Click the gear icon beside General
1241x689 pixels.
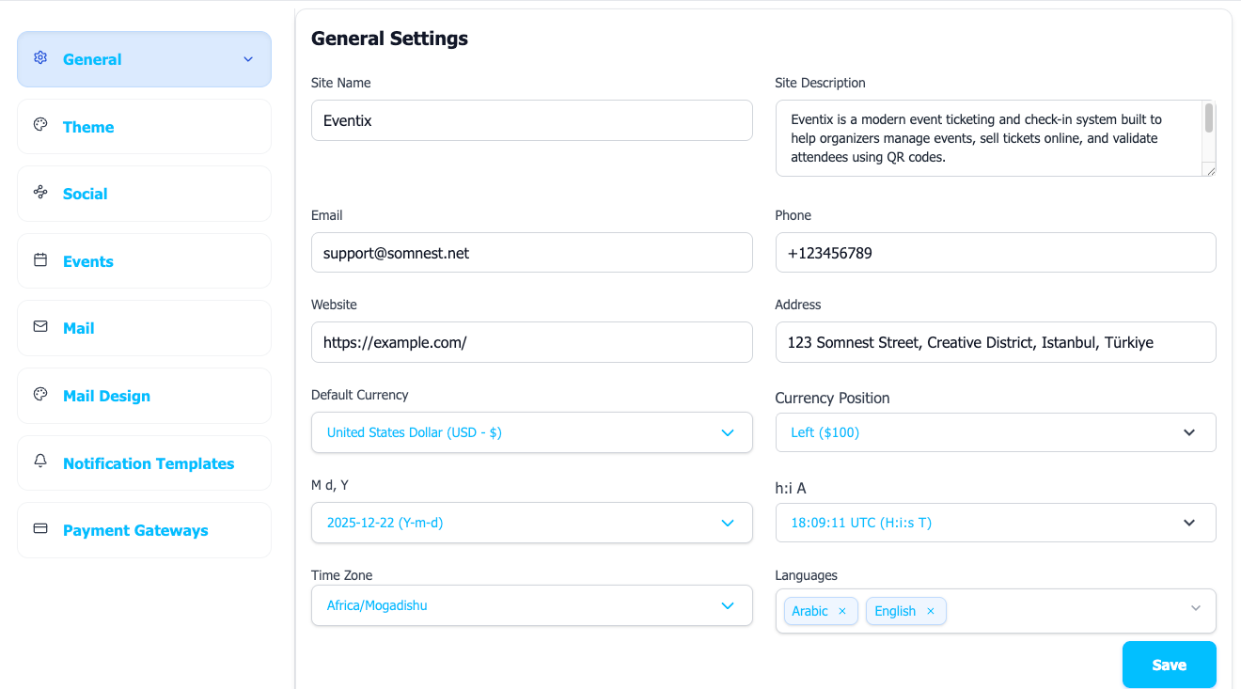[40, 57]
